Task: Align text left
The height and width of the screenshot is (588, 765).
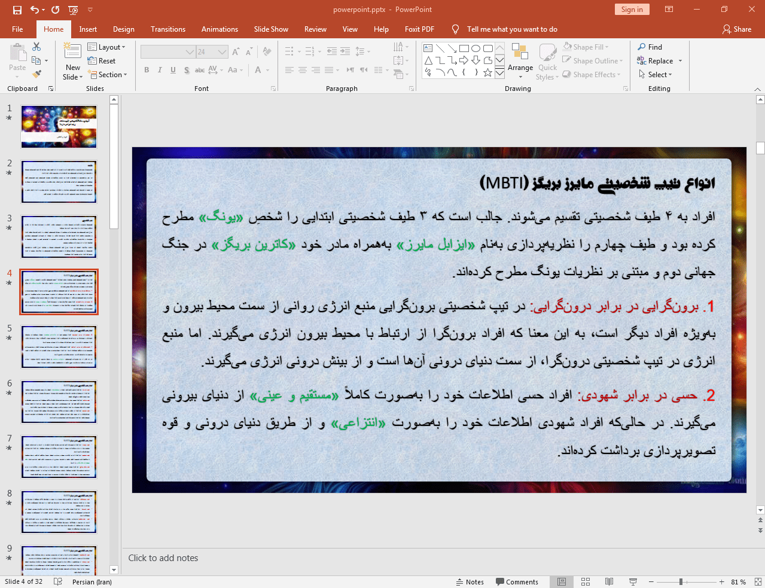Action: pos(289,70)
